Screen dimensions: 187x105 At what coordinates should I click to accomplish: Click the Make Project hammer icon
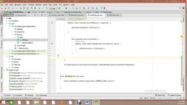[47, 8]
